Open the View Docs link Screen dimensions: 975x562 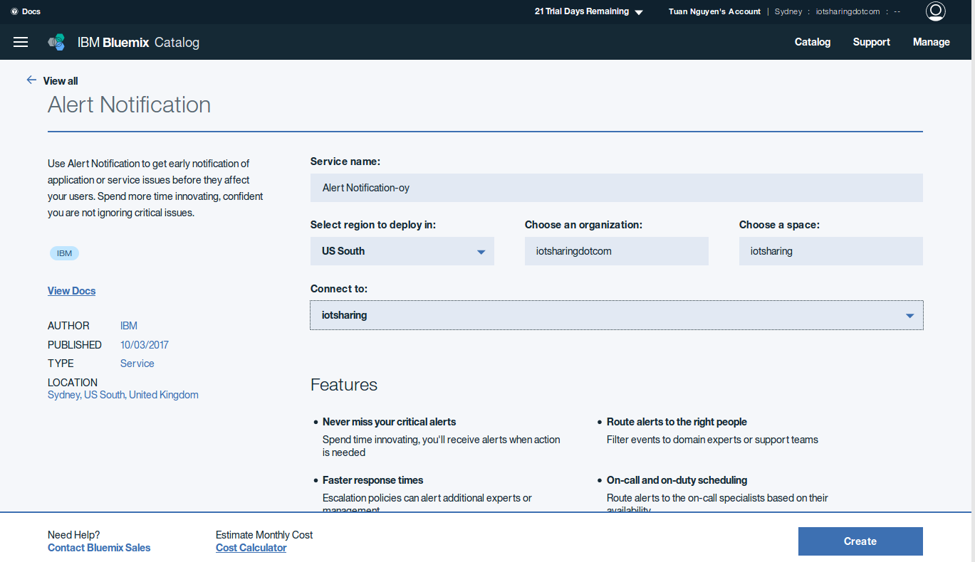coord(71,290)
